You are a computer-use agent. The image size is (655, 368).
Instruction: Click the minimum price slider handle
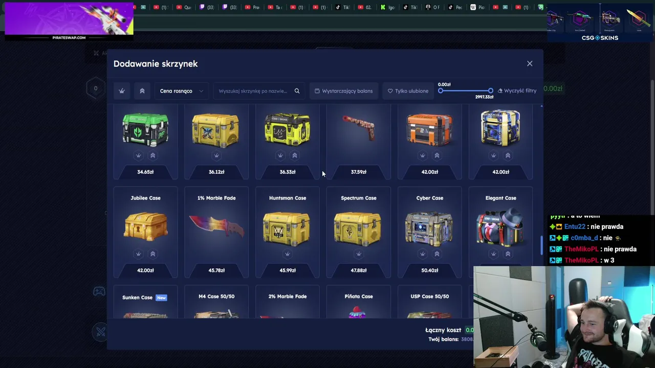click(441, 90)
